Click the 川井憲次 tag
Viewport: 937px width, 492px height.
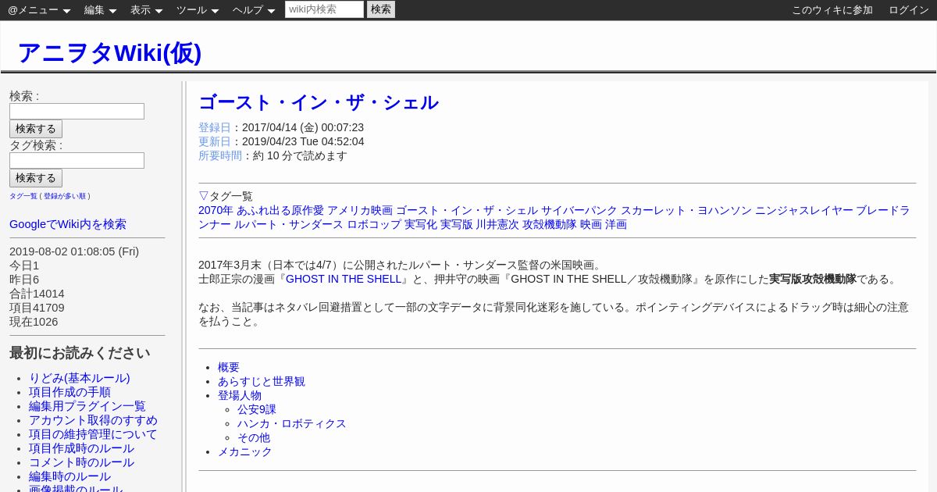tap(498, 224)
